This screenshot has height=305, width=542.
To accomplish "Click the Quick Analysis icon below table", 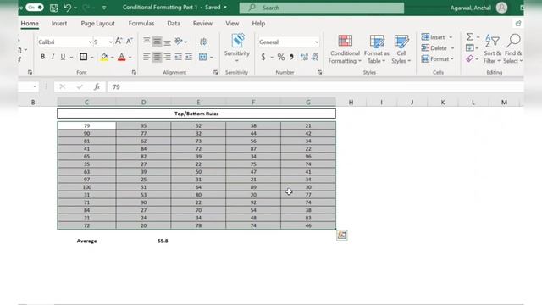I will (342, 236).
